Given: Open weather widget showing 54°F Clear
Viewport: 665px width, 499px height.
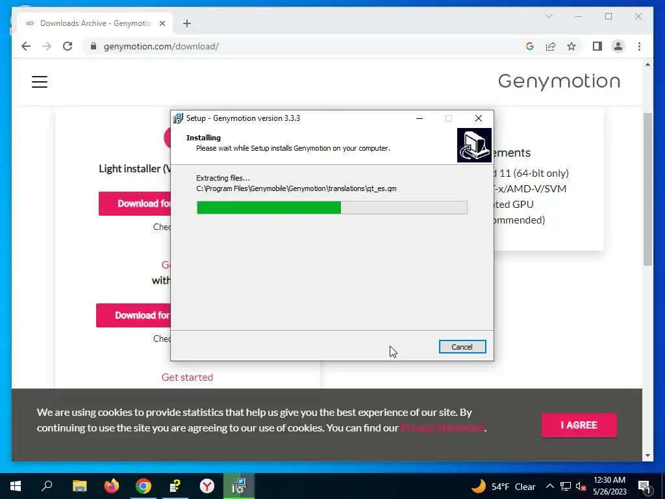Looking at the screenshot, I should click(503, 486).
